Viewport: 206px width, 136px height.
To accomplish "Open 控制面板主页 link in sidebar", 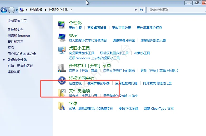I will coord(17,21).
